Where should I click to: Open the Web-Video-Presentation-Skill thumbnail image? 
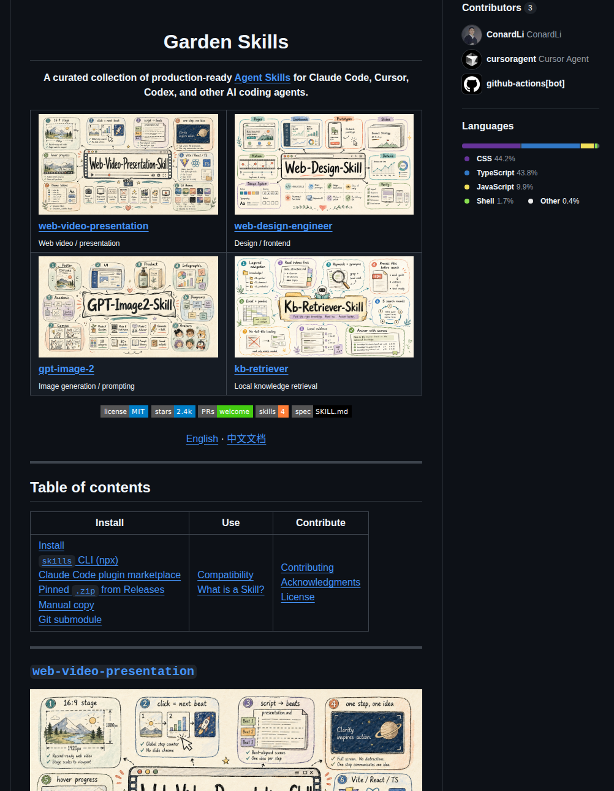pyautogui.click(x=128, y=164)
